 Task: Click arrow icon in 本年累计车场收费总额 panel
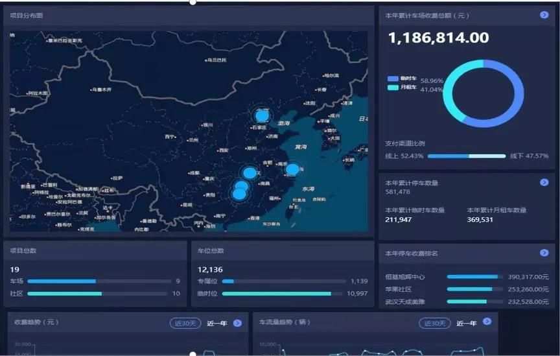(x=544, y=15)
